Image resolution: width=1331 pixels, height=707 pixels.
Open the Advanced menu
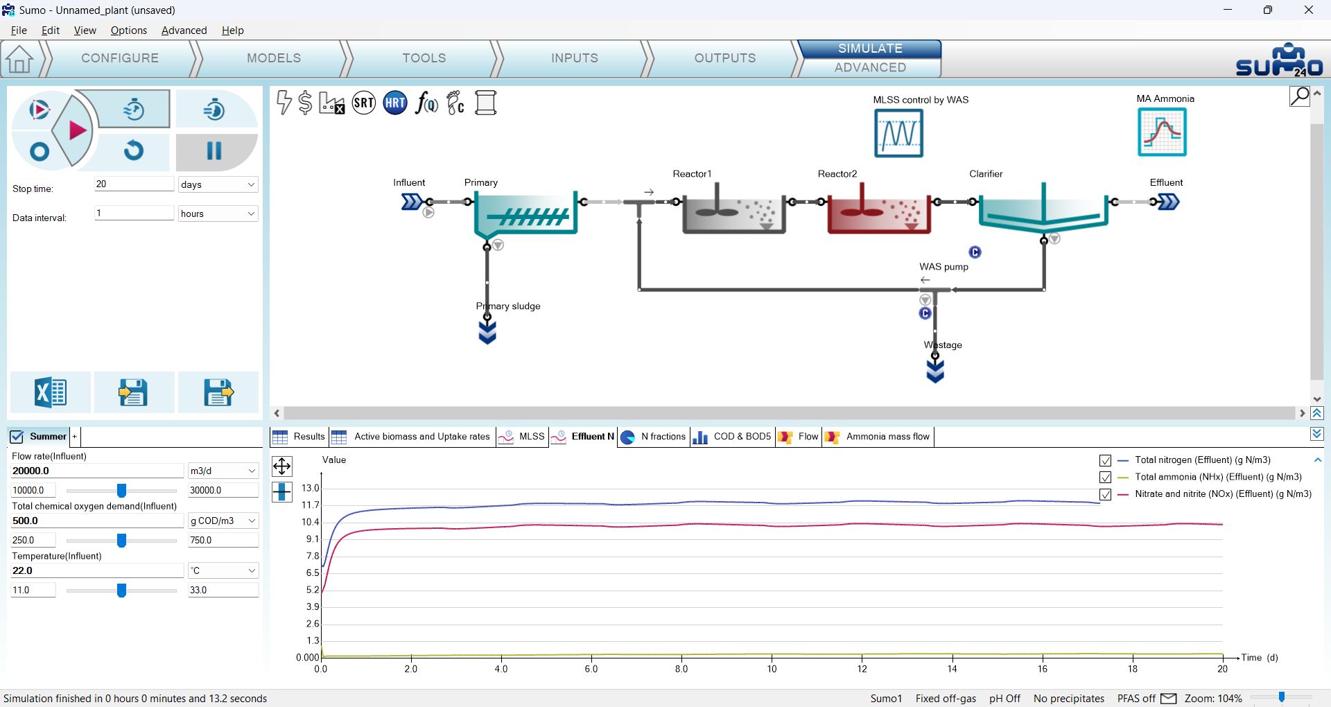[184, 30]
